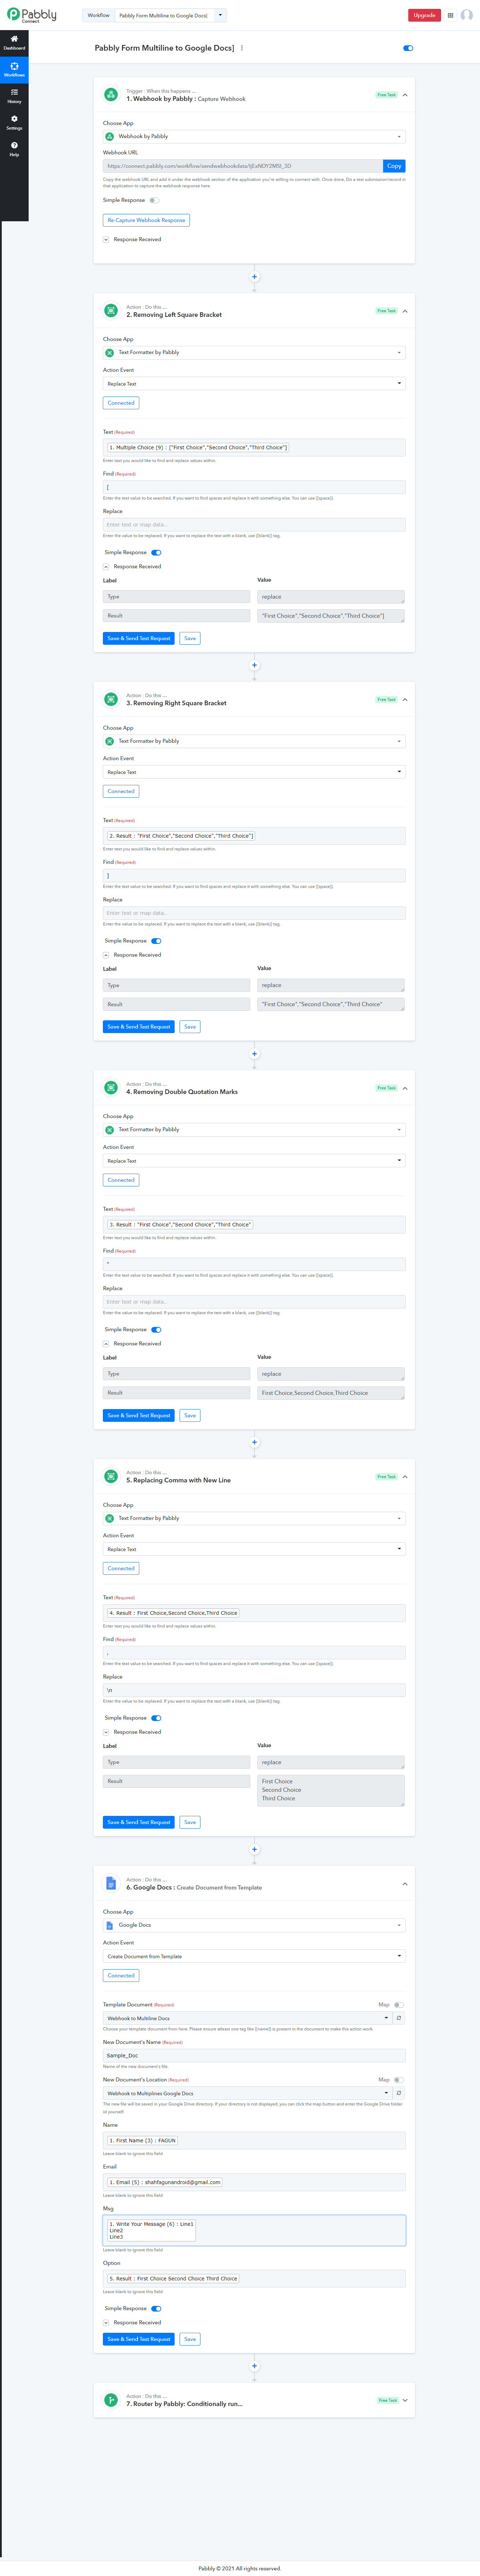Click Save & Send Test Request in step 2
The image size is (480, 2576).
point(139,638)
